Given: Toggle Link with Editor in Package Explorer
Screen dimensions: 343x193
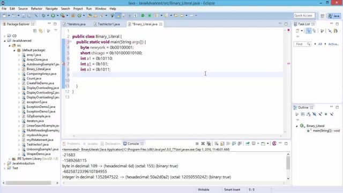Looking at the screenshot, I should (41, 31).
